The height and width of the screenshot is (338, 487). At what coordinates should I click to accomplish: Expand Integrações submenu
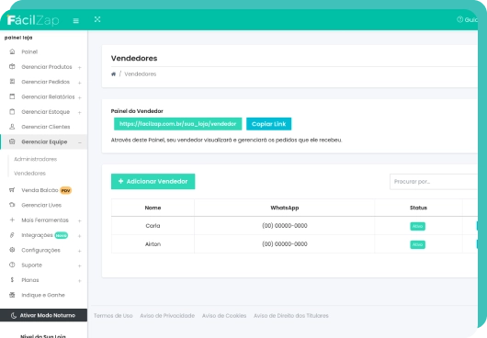[x=80, y=235]
